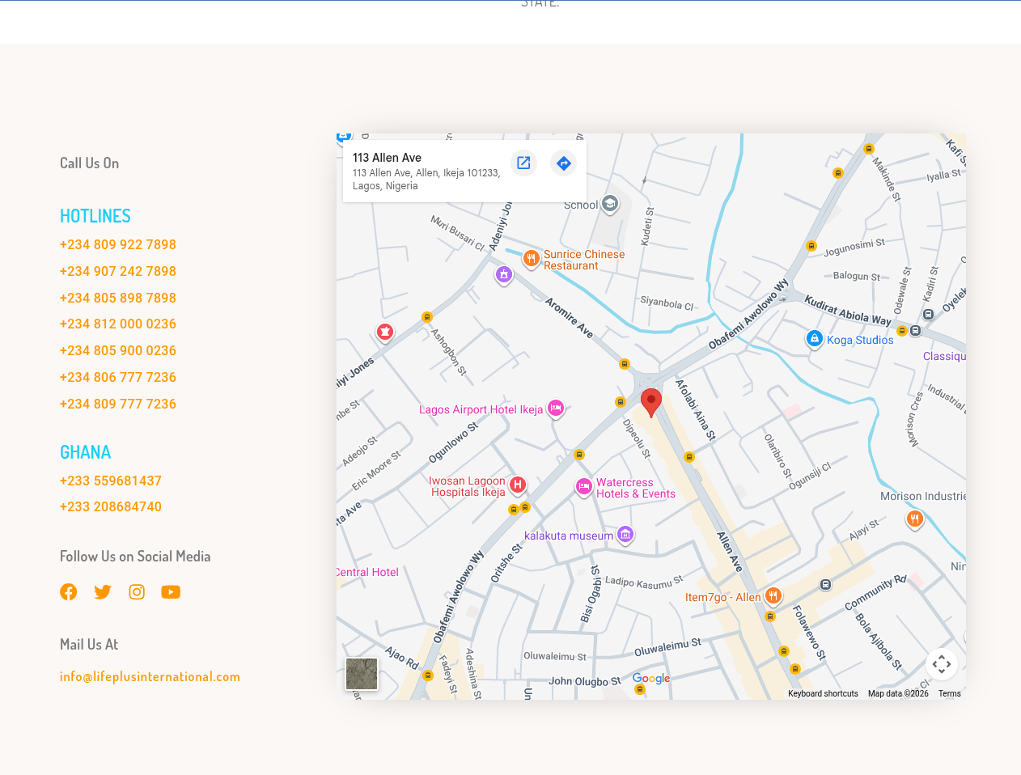
Task: Open the map Terms link
Action: [950, 693]
